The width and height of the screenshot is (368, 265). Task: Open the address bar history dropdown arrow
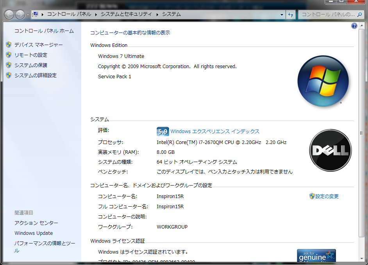(282, 15)
